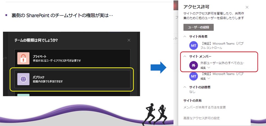This screenshot has width=266, height=126.
Task: Open 高度なアクセス許可の設定 link
Action: click(x=202, y=118)
